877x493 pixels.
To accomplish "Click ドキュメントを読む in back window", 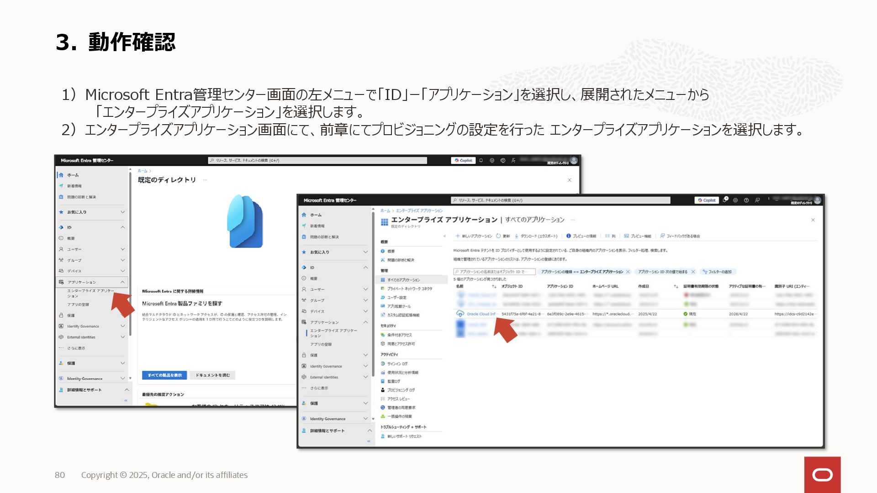I will 212,375.
